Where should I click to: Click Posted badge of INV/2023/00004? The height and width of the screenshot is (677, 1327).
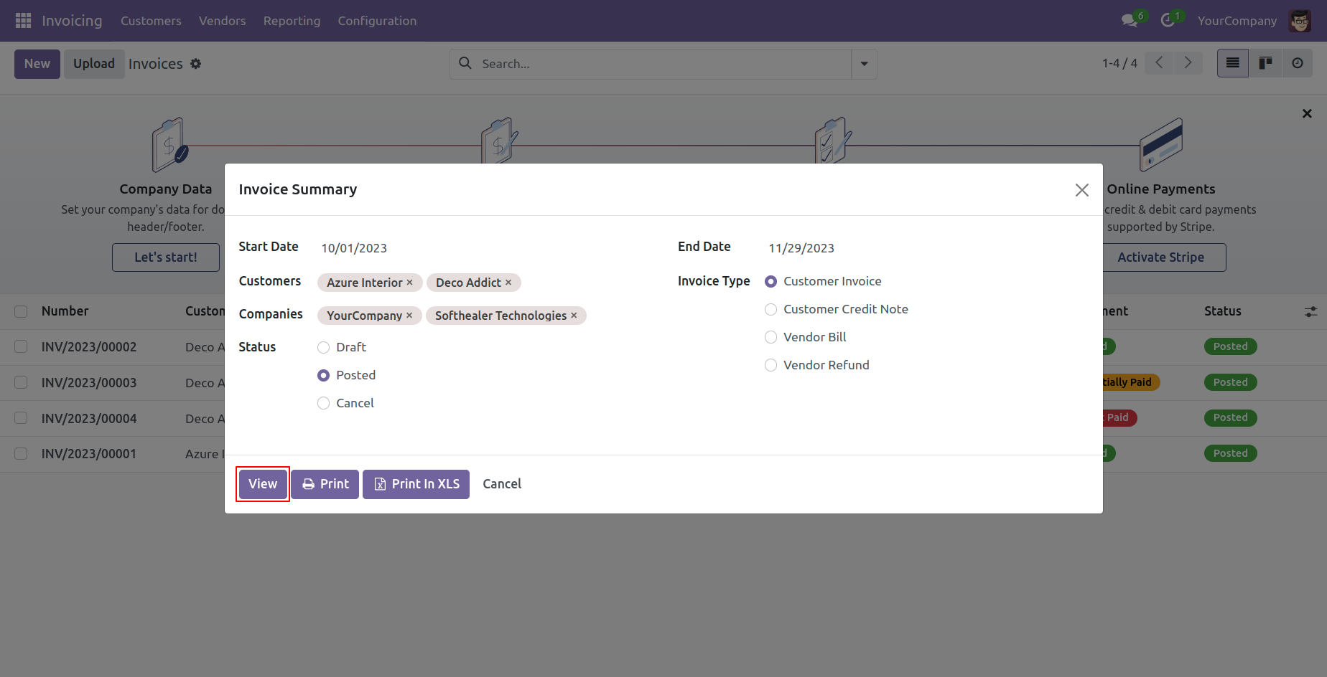tap(1230, 417)
